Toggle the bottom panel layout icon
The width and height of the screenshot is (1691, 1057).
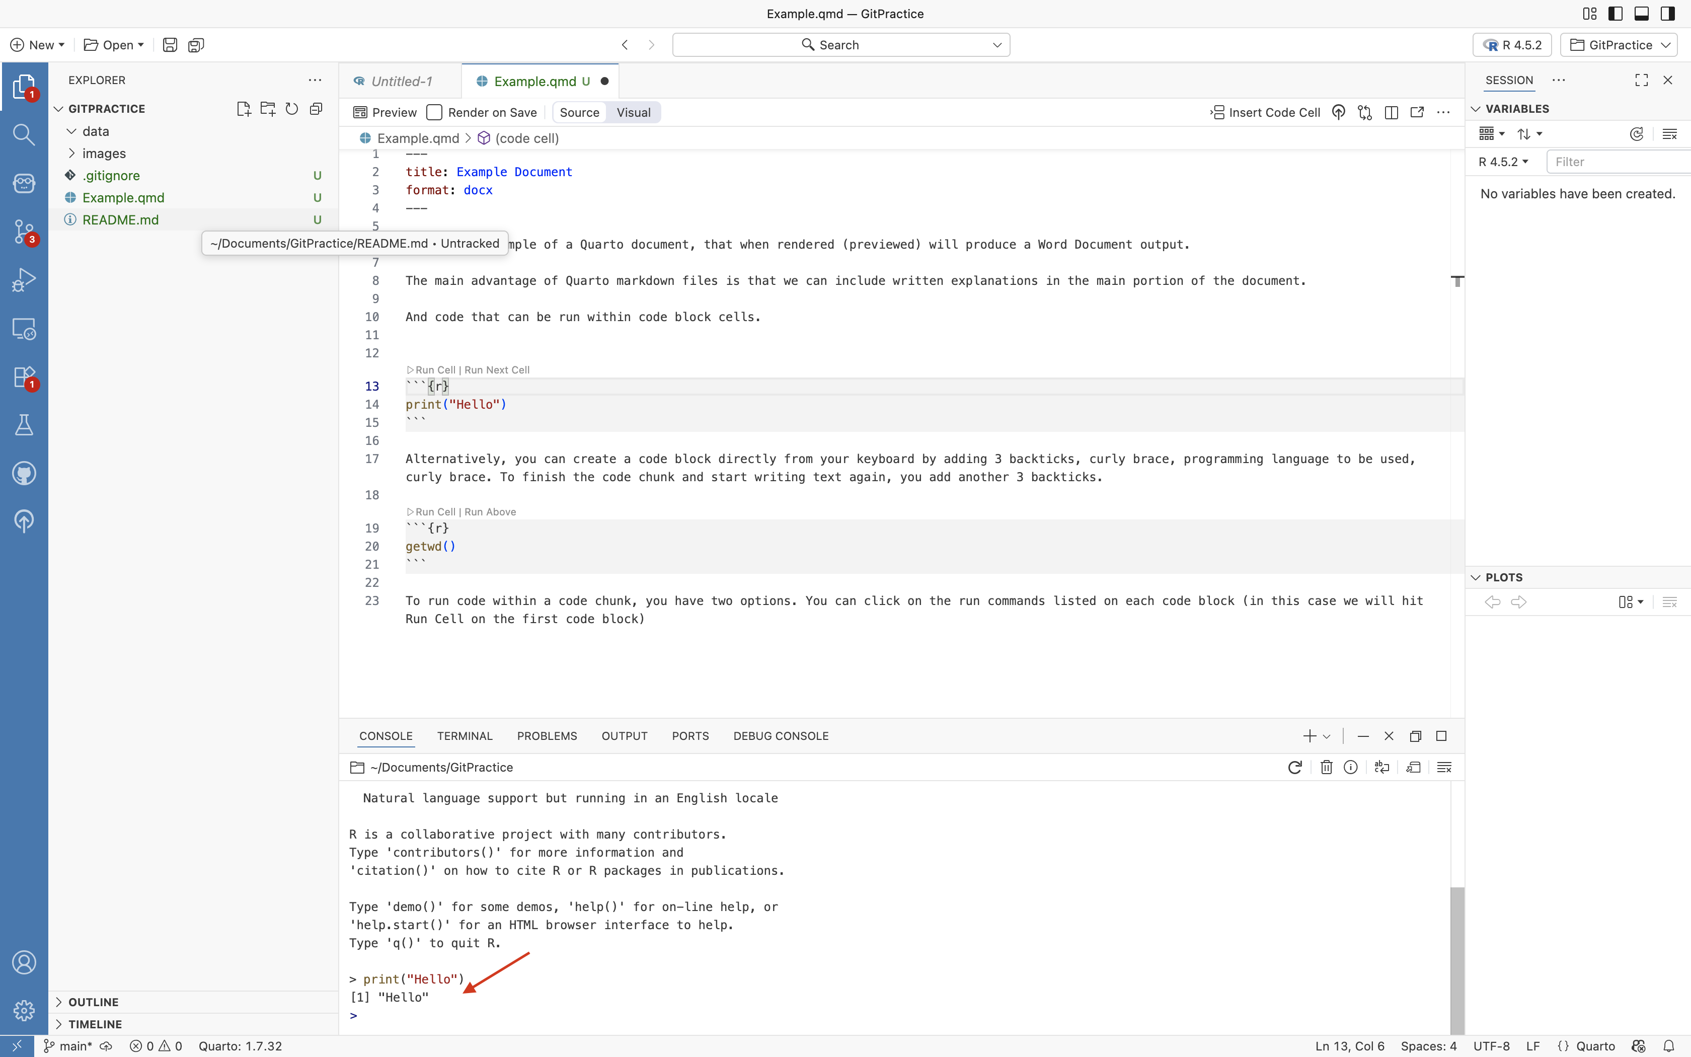coord(1641,13)
